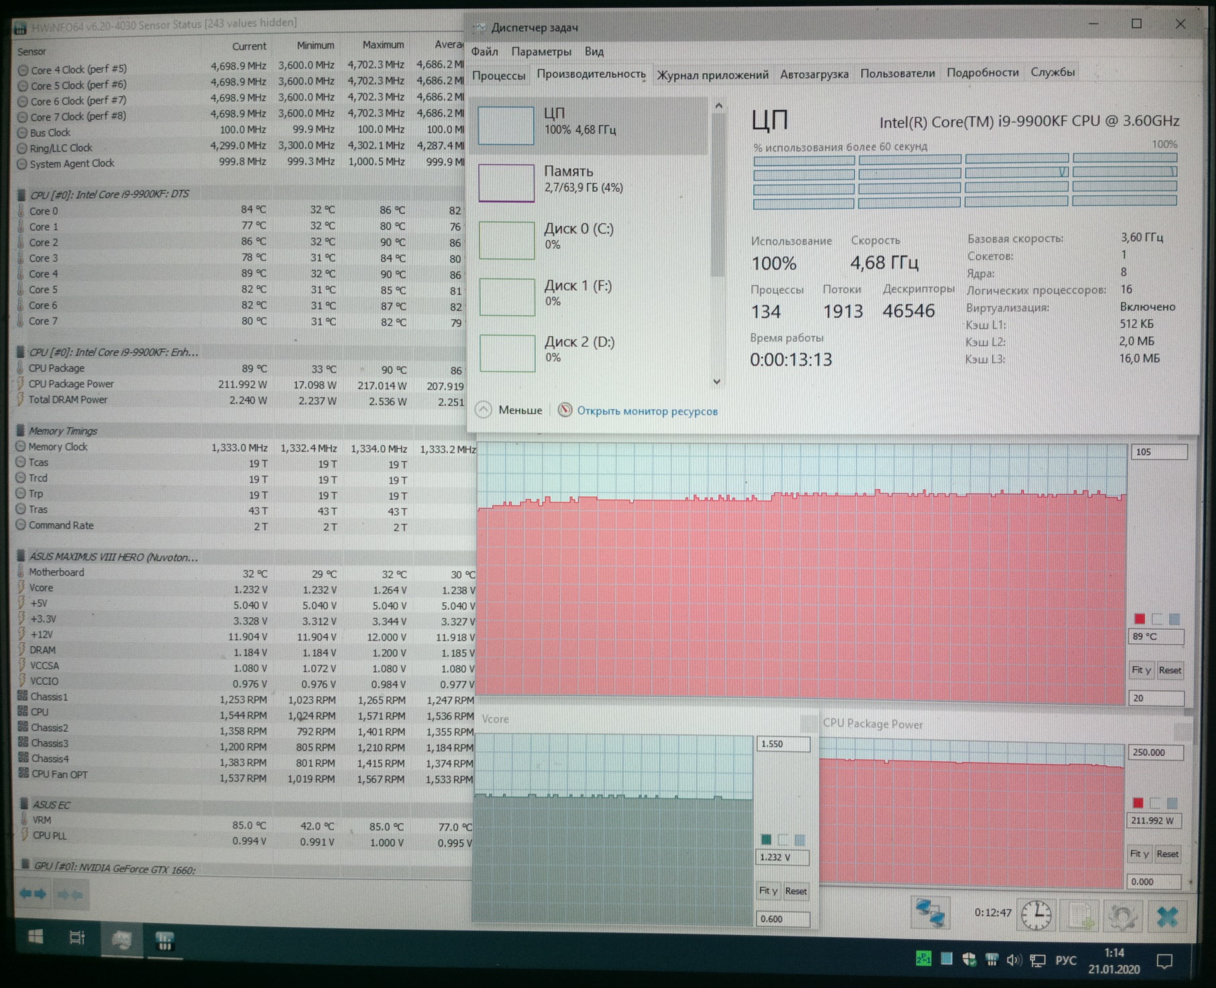Open HWiNFO remote network computers icon
This screenshot has height=988, width=1216.
931,914
